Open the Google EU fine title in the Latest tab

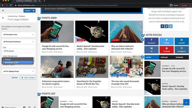point(174,70)
